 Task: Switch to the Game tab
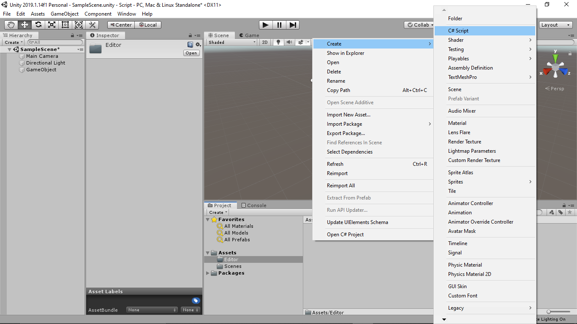click(249, 35)
